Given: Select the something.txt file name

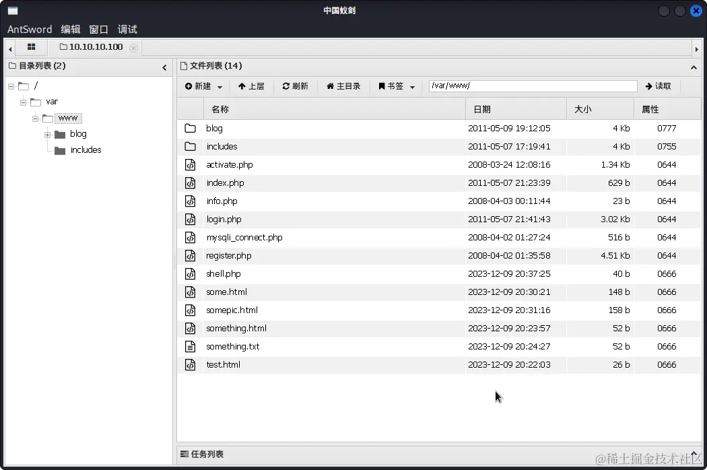Looking at the screenshot, I should click(x=233, y=346).
